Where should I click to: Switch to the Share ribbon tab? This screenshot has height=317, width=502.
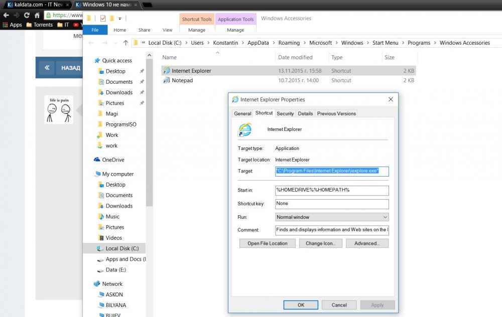pyautogui.click(x=144, y=30)
